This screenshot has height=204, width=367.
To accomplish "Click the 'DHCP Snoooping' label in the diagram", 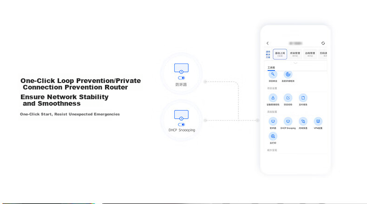I will (x=182, y=130).
